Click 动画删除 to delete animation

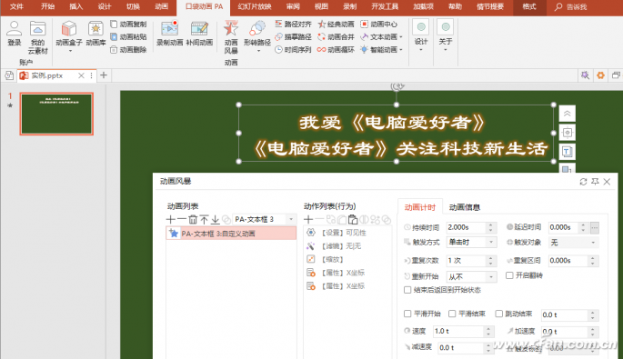tap(128, 50)
